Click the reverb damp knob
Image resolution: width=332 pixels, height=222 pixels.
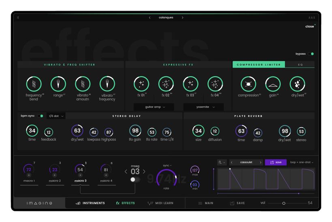(258, 133)
